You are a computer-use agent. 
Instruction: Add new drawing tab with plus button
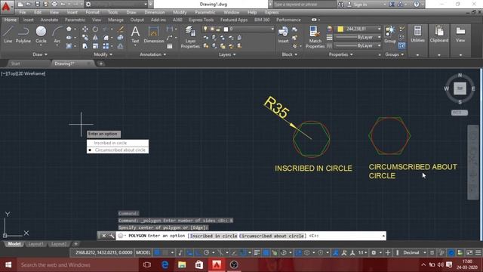pos(100,63)
